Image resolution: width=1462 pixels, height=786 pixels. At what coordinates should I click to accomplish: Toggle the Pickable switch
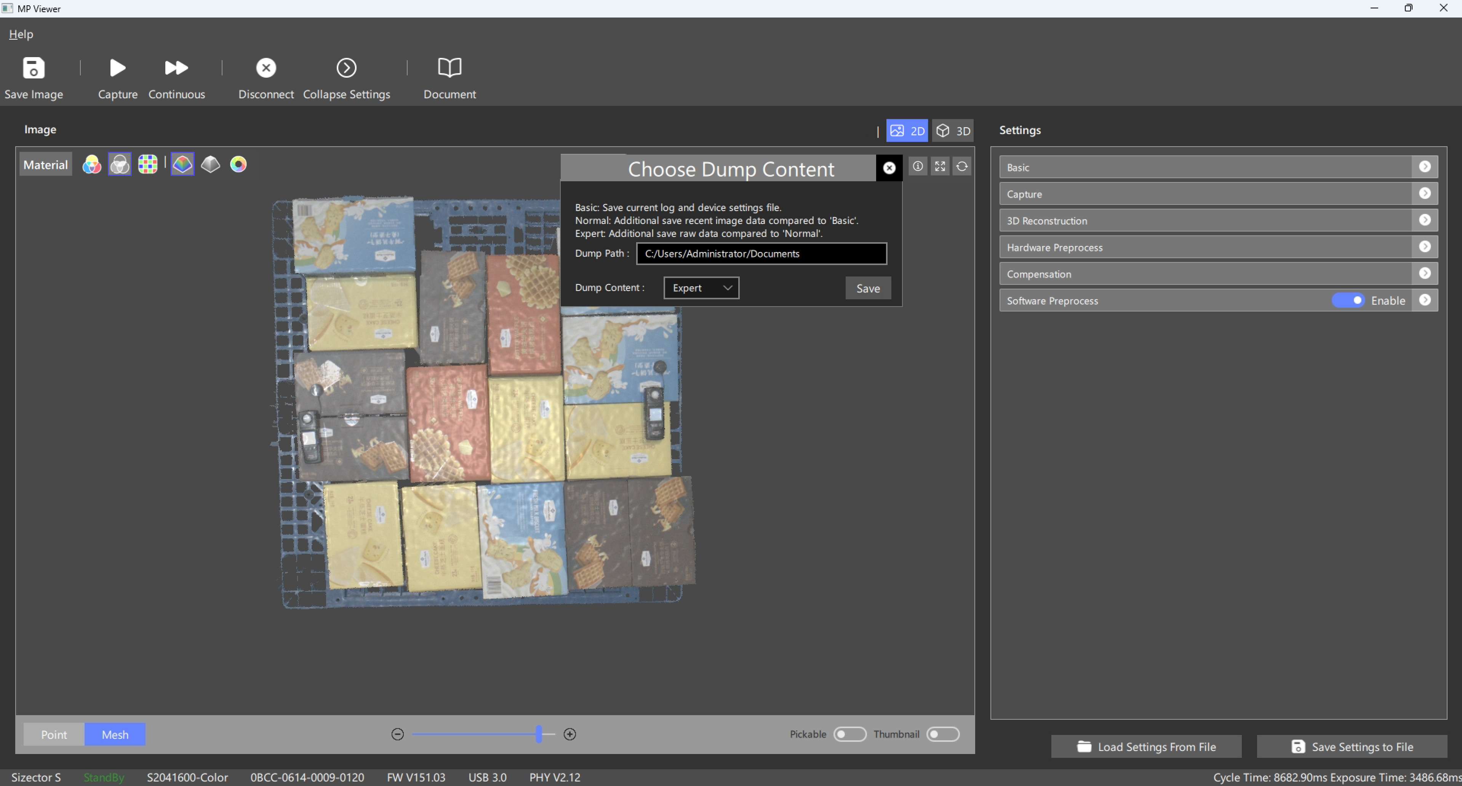tap(849, 734)
